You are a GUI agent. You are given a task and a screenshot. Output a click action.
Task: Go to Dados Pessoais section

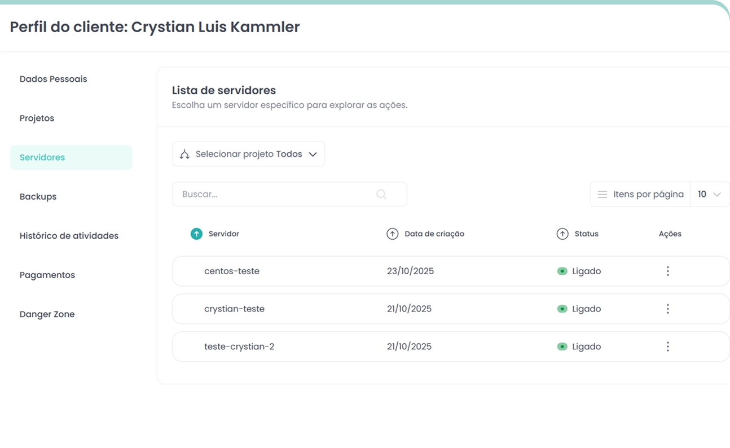pyautogui.click(x=53, y=79)
